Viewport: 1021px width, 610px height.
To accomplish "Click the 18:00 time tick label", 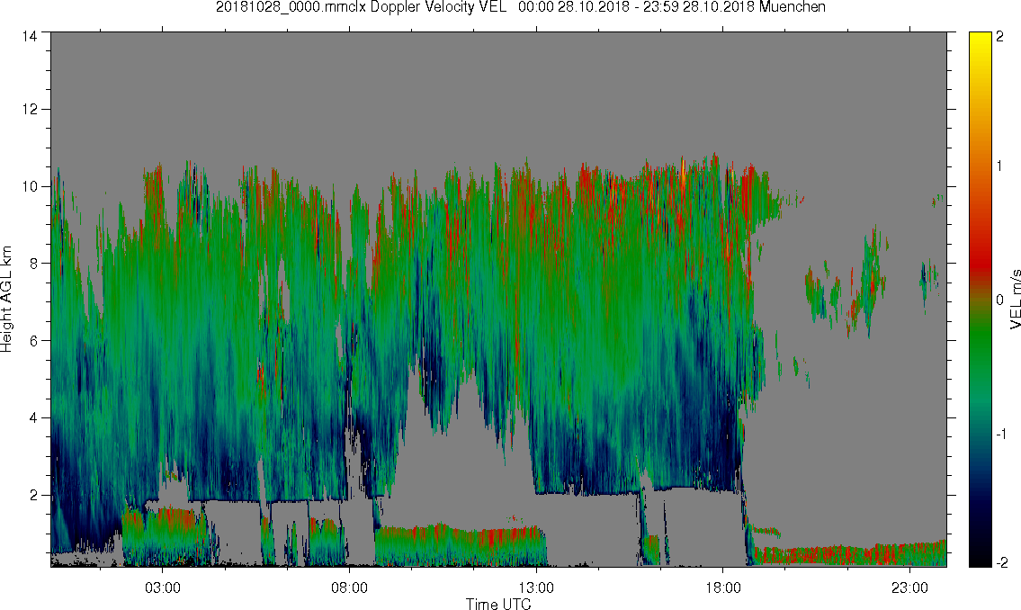I will coord(722,588).
